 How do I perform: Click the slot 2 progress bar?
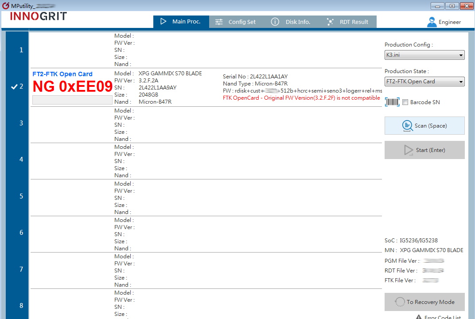pyautogui.click(x=72, y=100)
